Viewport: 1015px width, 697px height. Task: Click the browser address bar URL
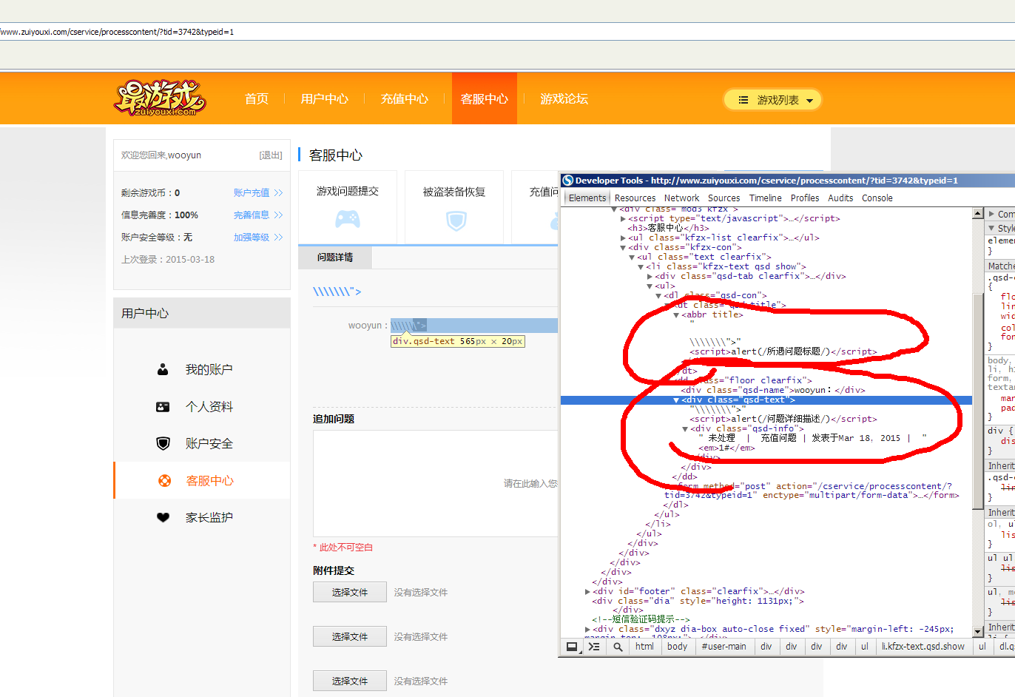pyautogui.click(x=117, y=32)
